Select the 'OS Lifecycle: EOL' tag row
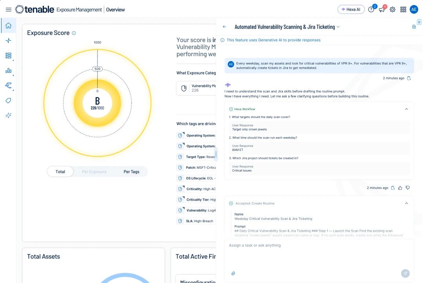The height and width of the screenshot is (283, 423). pyautogui.click(x=196, y=178)
